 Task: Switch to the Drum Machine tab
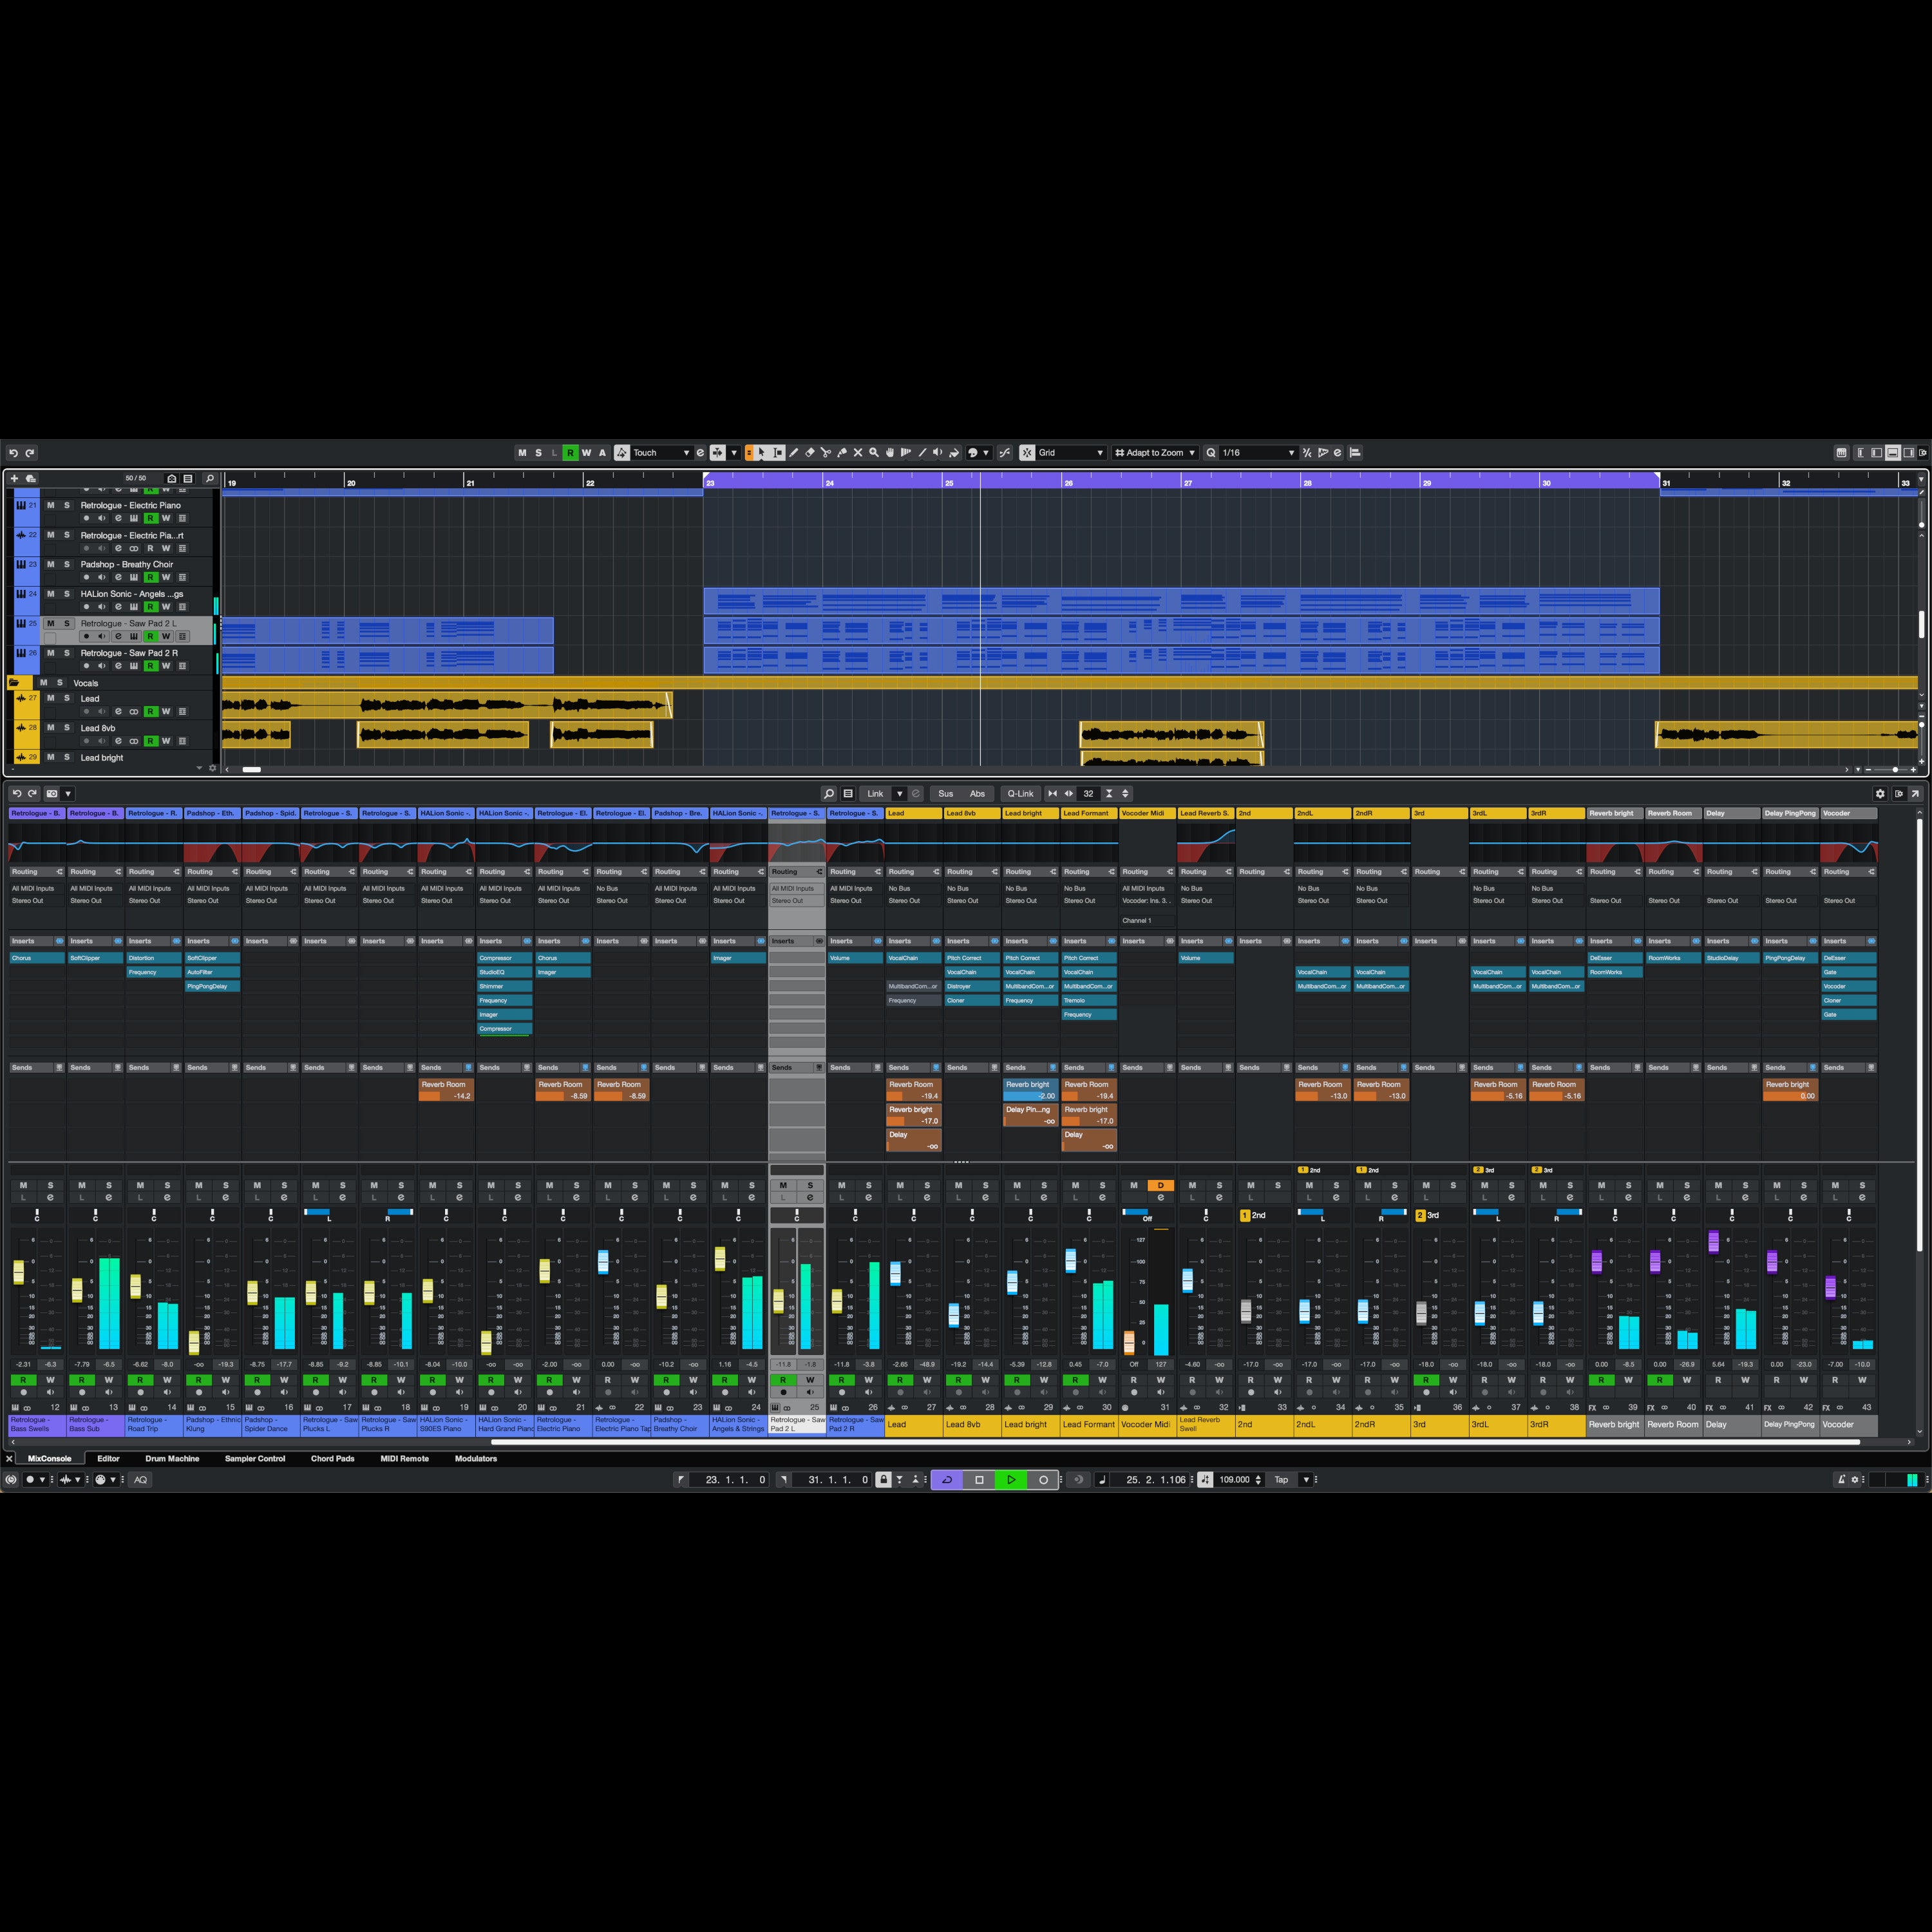coord(172,1459)
